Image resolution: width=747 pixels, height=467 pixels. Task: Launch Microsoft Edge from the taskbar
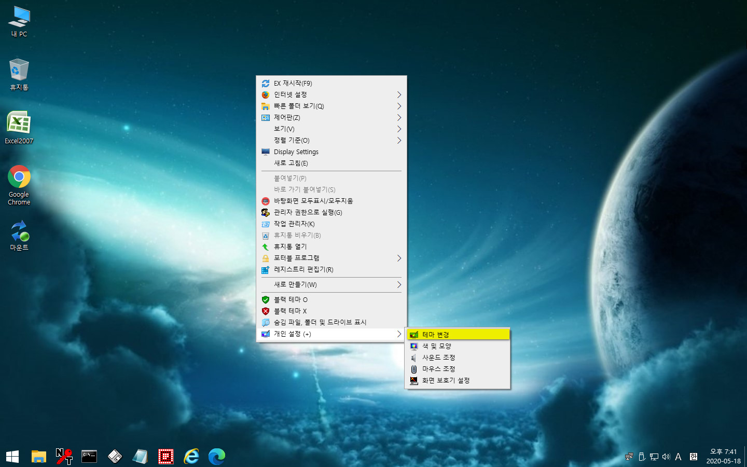217,456
